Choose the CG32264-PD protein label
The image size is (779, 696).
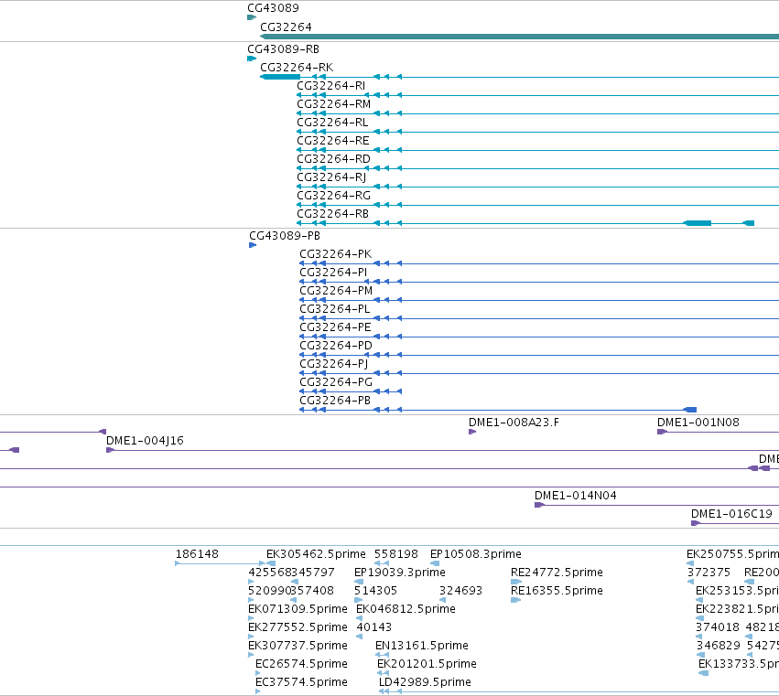pyautogui.click(x=336, y=346)
